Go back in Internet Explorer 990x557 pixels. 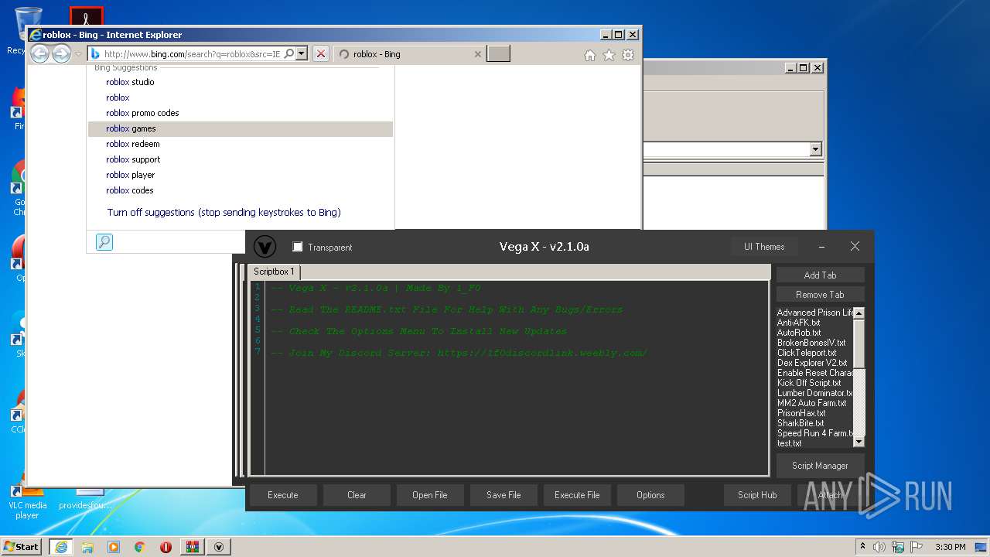point(39,54)
